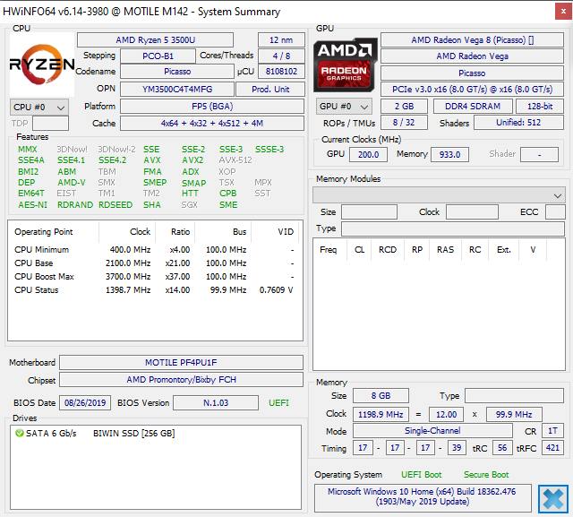Click the tRFC 421 timing value
573x517 pixels.
click(553, 448)
